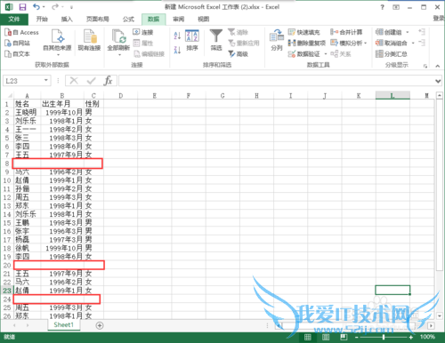Click Consolidate (合并计算)

point(346,32)
